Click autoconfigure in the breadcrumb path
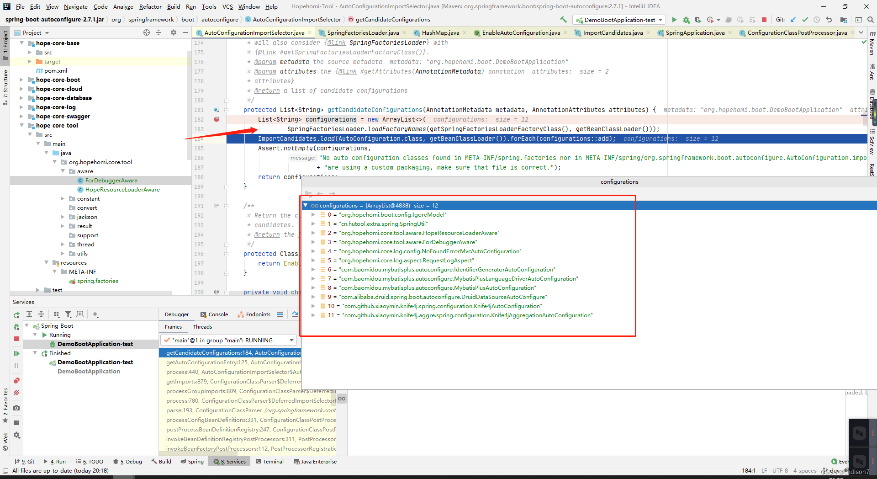The image size is (877, 479). 220,20
